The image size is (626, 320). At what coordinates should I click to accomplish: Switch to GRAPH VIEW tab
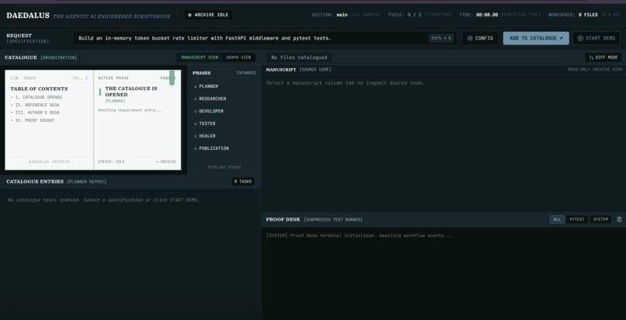tap(238, 57)
